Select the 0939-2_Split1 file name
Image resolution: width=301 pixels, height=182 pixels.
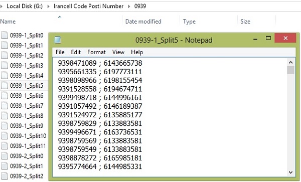tap(27, 166)
